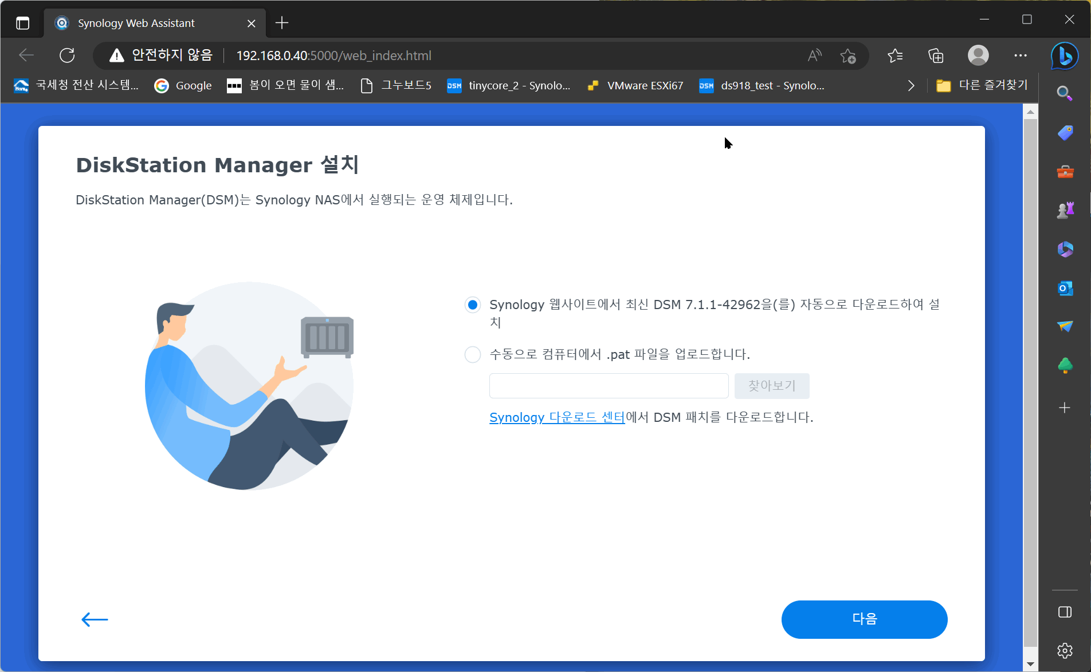Click the 안전하지 않음 security warning
The width and height of the screenshot is (1091, 672).
(x=161, y=56)
